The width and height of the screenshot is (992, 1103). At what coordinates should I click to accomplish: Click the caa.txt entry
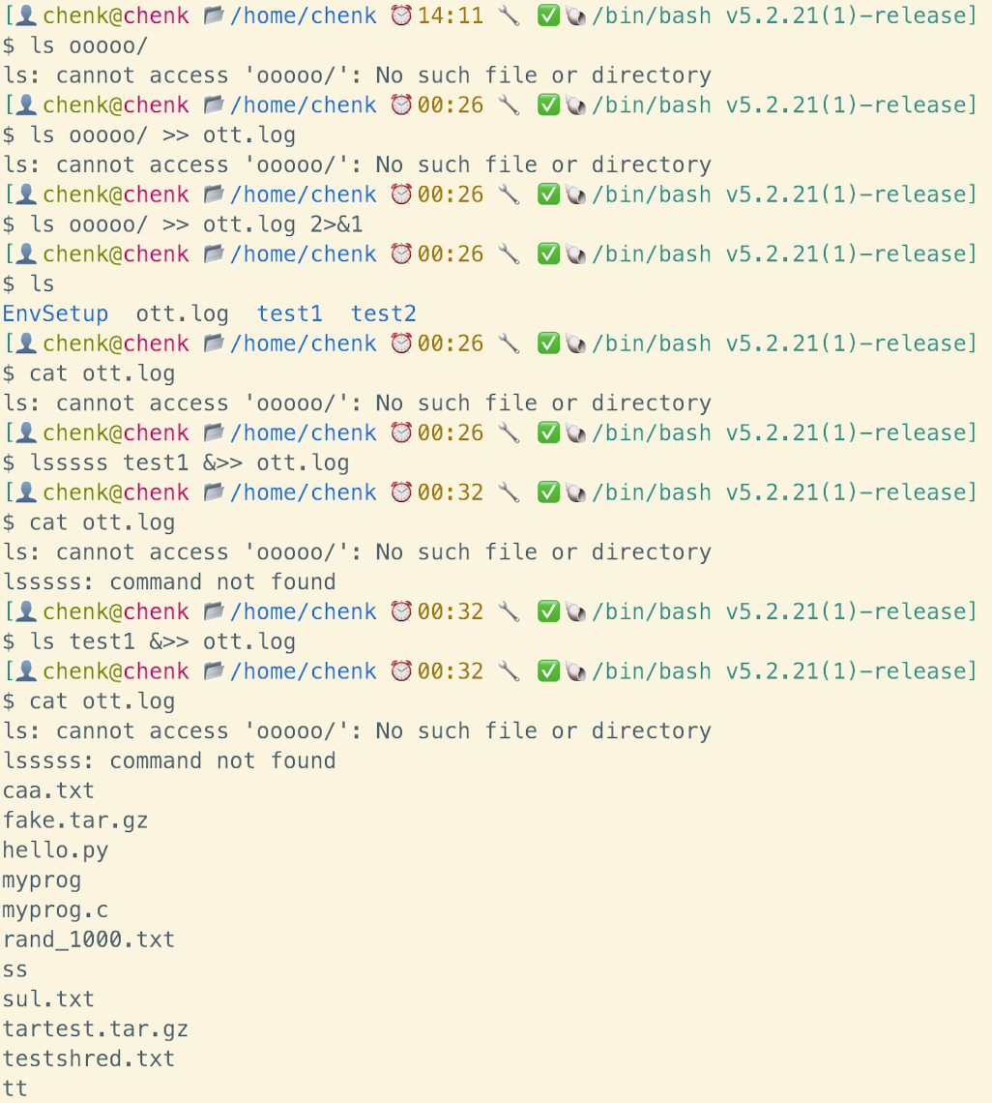pyautogui.click(x=48, y=790)
